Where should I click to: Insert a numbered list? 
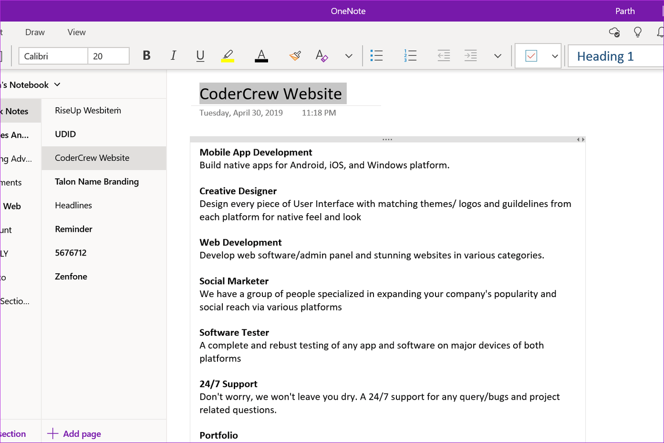tap(410, 56)
